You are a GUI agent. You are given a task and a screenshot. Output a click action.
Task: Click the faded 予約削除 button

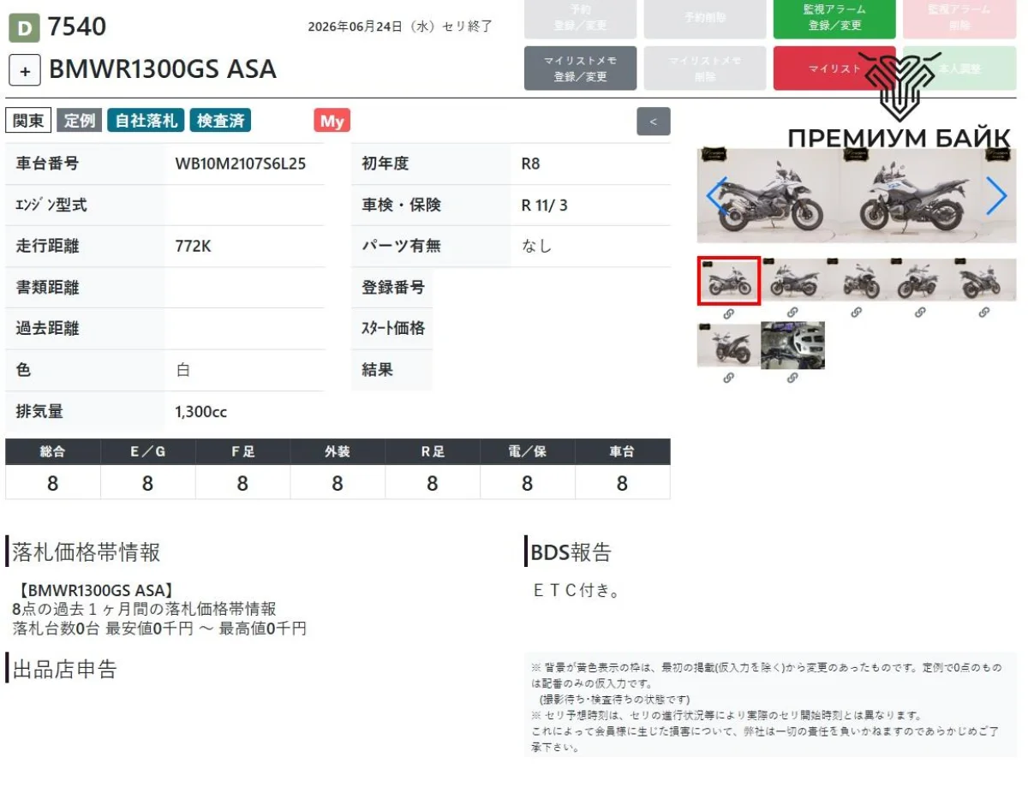click(705, 17)
